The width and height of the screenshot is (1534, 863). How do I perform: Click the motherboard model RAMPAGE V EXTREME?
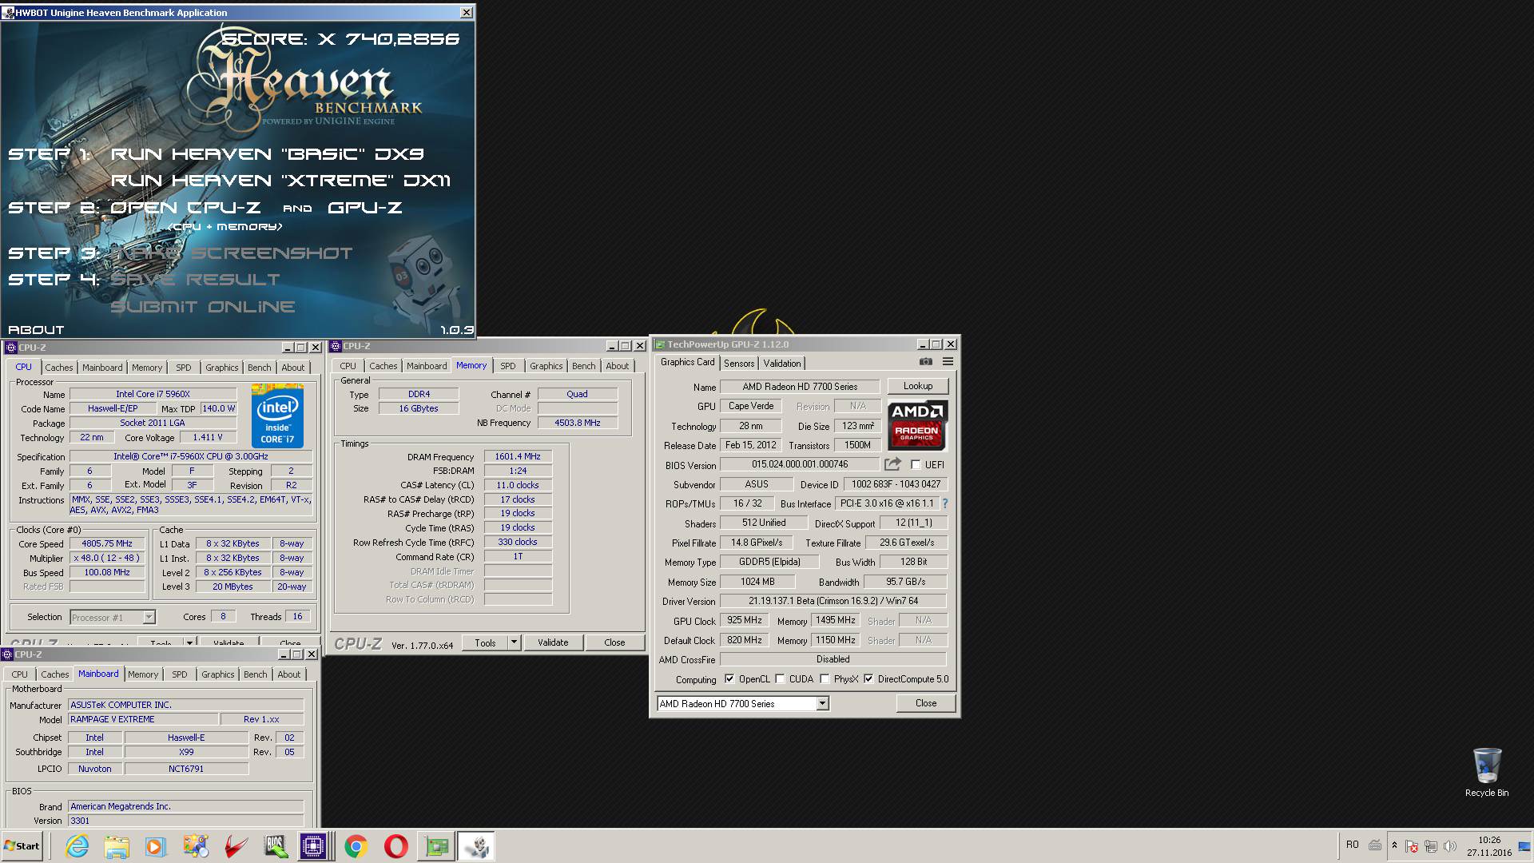click(x=143, y=719)
